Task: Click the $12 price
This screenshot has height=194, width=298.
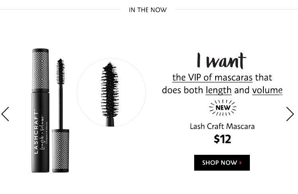Action: click(222, 139)
